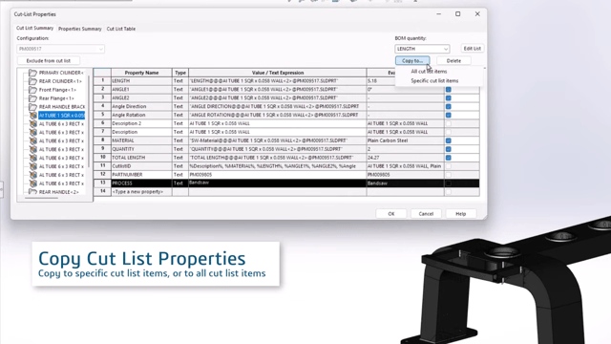Select the Angle Direction property name cell
Viewport: 611px width, 344px height.
point(141,106)
